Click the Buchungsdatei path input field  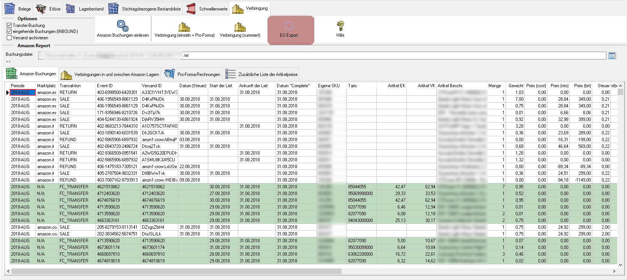click(322, 55)
